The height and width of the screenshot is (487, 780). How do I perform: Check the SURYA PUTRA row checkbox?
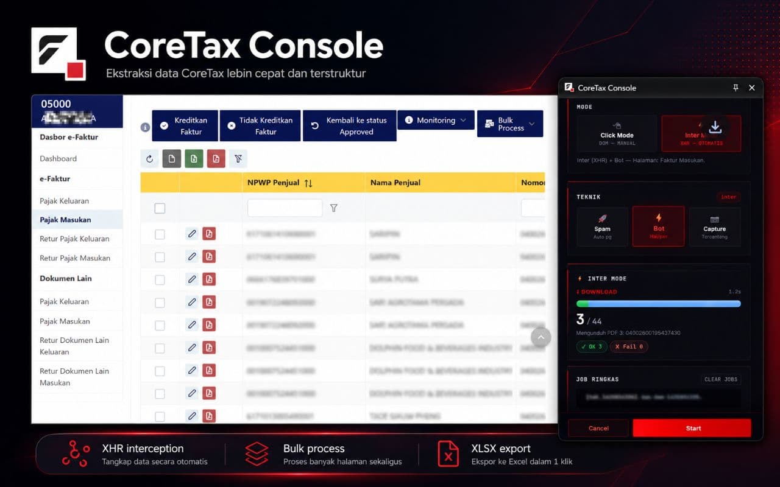click(160, 280)
